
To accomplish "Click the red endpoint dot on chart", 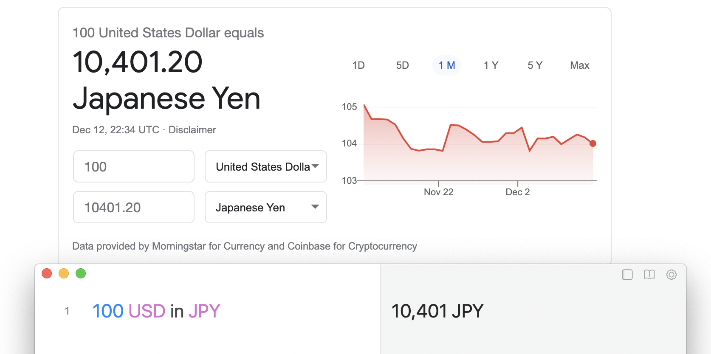I will pos(593,143).
